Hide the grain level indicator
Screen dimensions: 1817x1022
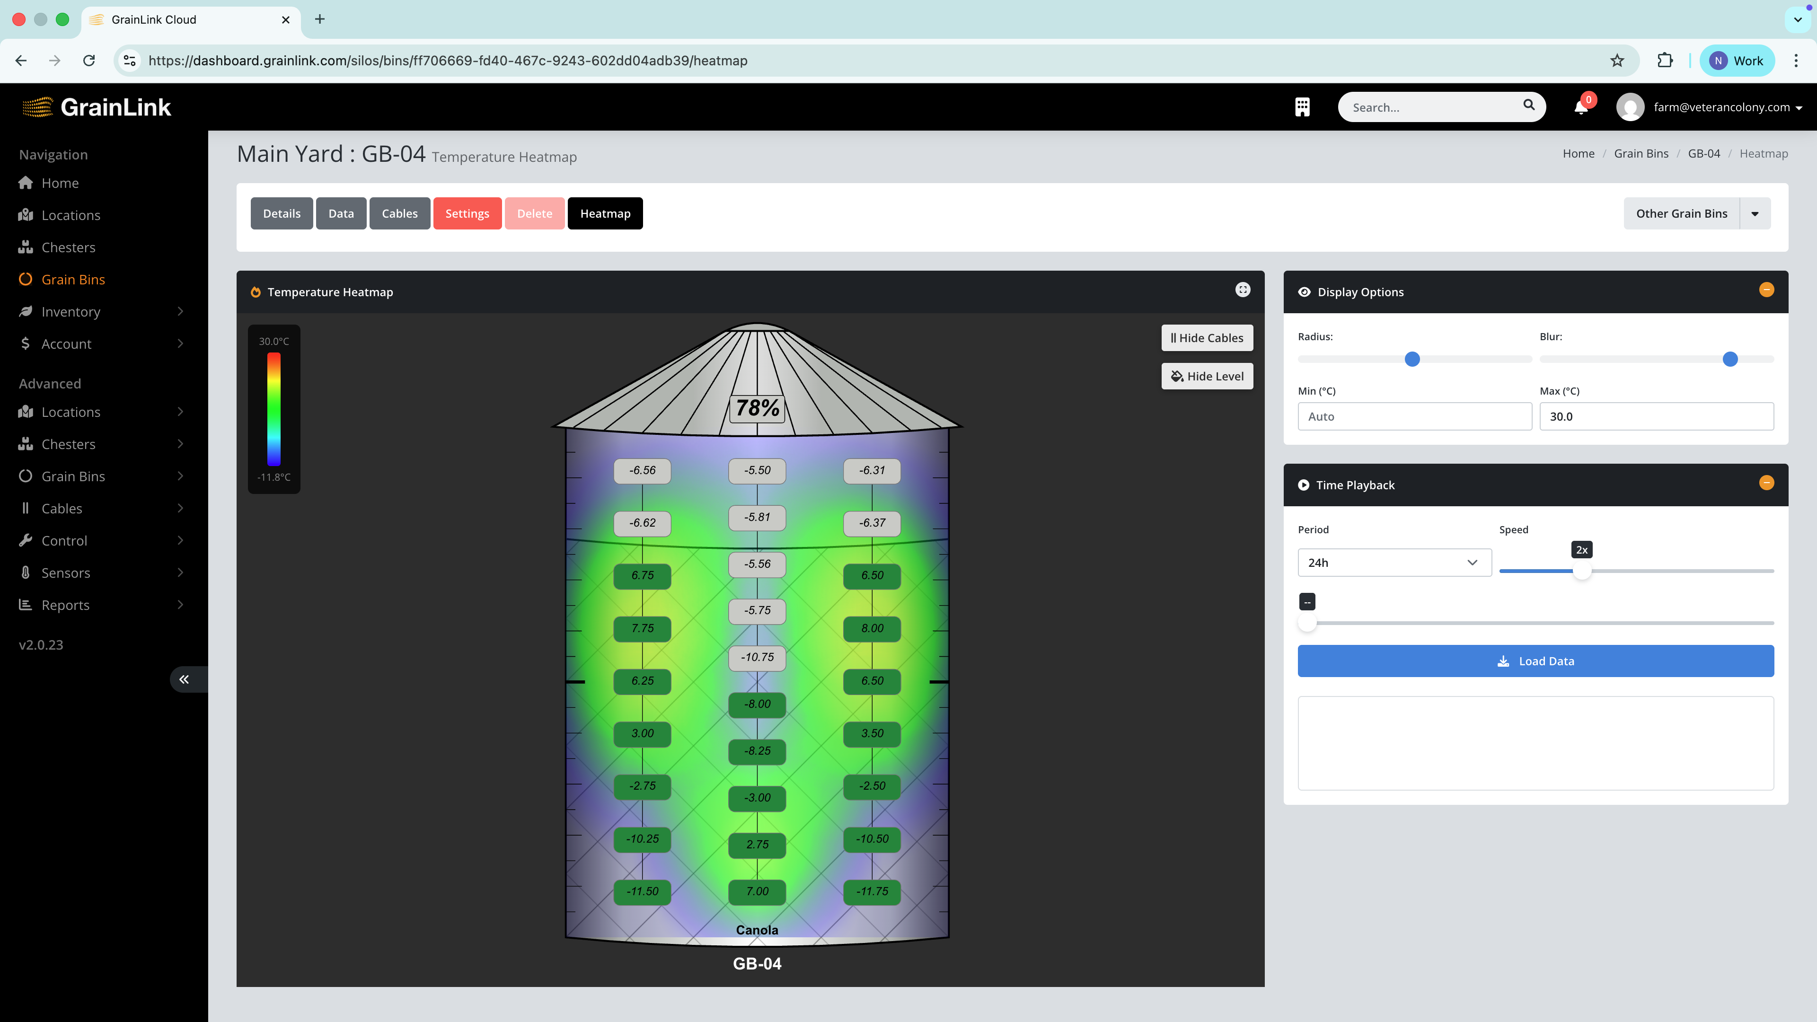click(x=1207, y=376)
